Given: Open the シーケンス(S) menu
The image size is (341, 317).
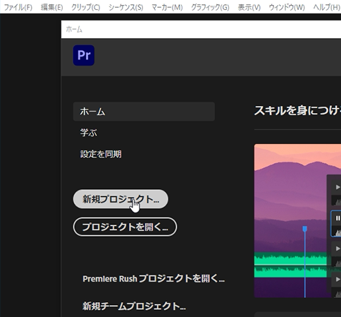Looking at the screenshot, I should (x=126, y=7).
